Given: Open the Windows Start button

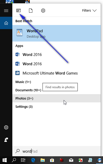Looking at the screenshot, I should (x=5, y=160).
